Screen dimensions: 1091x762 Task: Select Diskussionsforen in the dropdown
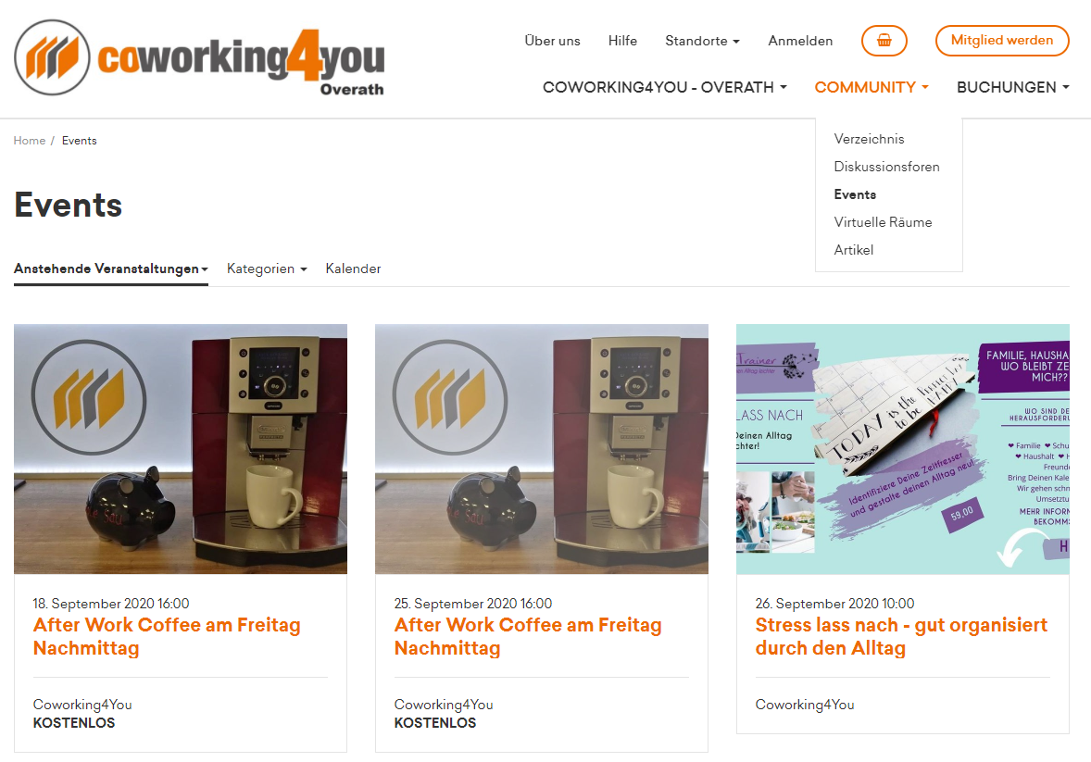(886, 167)
